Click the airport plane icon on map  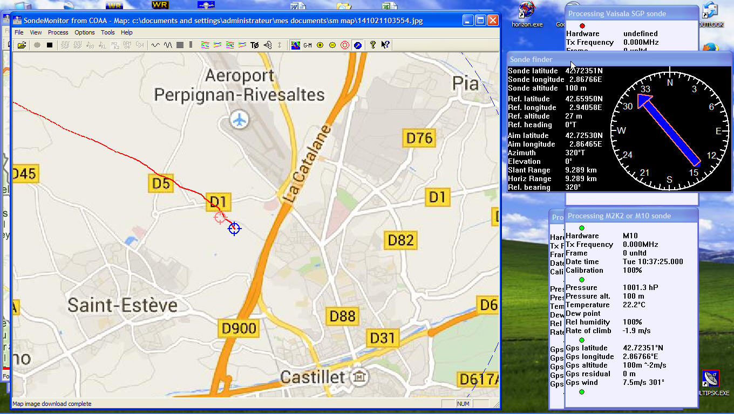pyautogui.click(x=239, y=119)
